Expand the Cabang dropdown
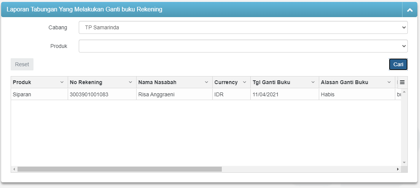The image size is (420, 188). tap(243, 27)
